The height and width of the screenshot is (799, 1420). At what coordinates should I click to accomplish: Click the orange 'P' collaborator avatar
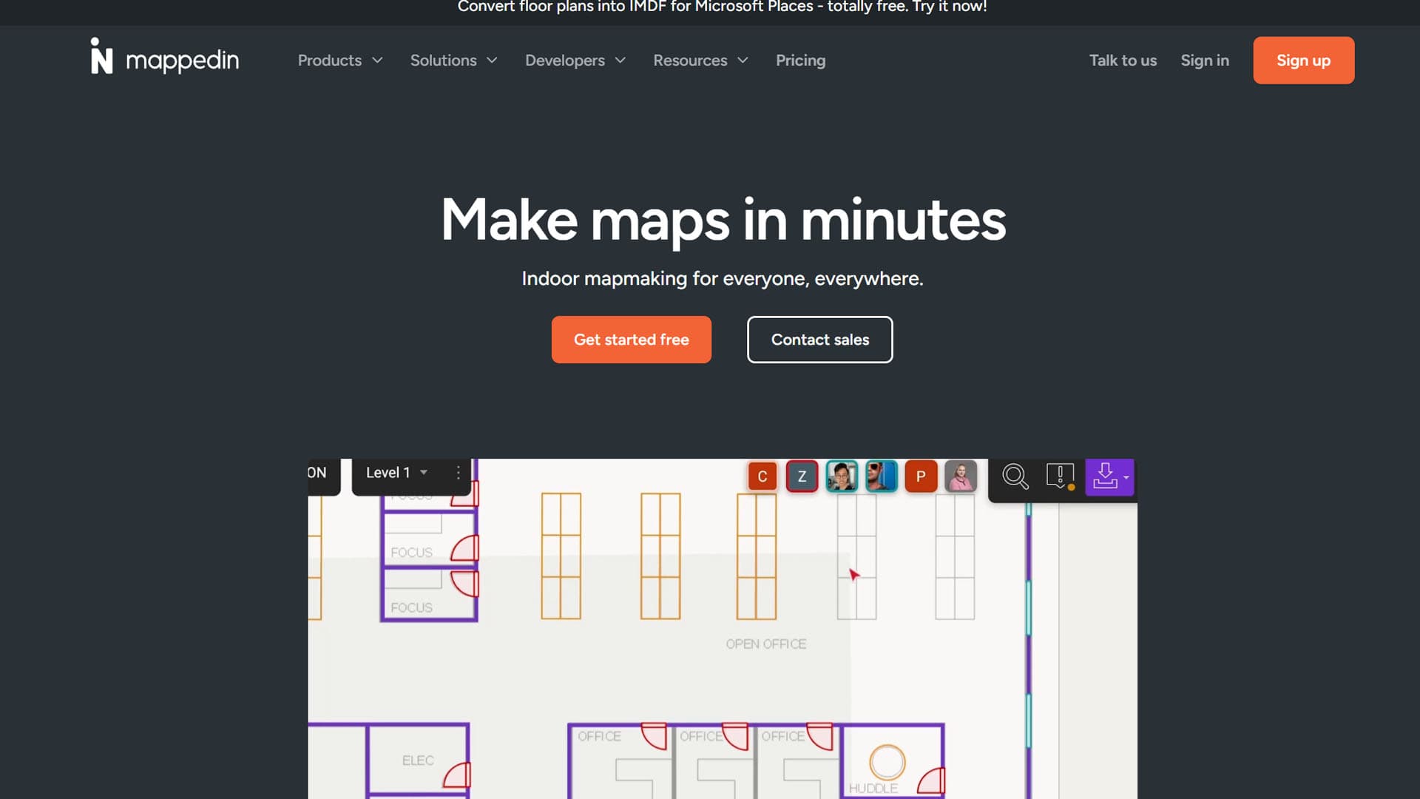(x=921, y=476)
